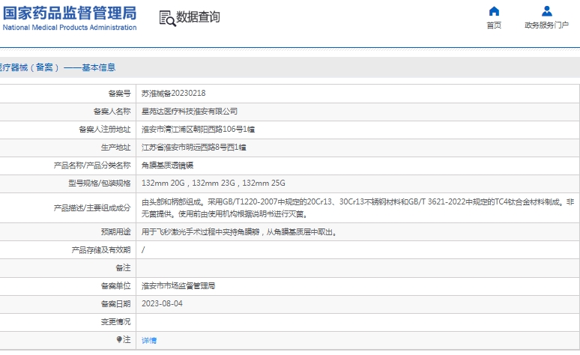Click the 数据查询 heading text
Image resolution: width=580 pixels, height=355 pixels.
[198, 17]
